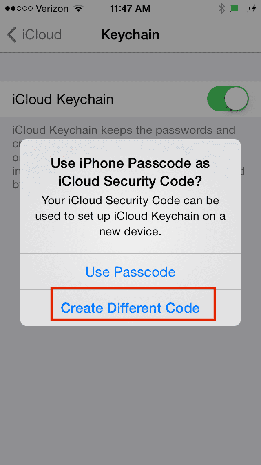
Task: Go back to iCloud settings
Action: coord(34,35)
